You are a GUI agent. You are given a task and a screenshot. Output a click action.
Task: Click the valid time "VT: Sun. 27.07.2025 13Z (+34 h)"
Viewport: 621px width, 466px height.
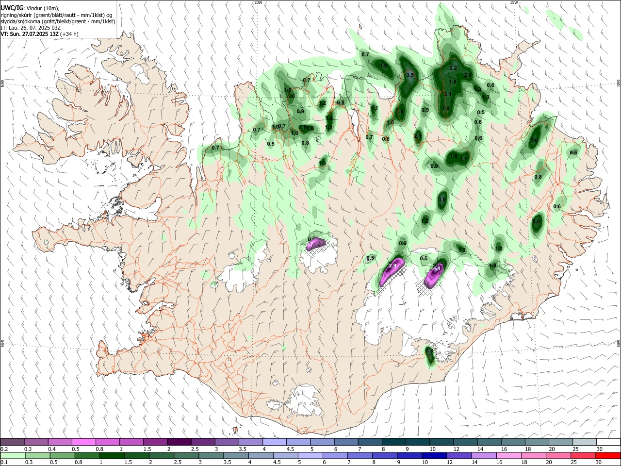click(x=40, y=34)
